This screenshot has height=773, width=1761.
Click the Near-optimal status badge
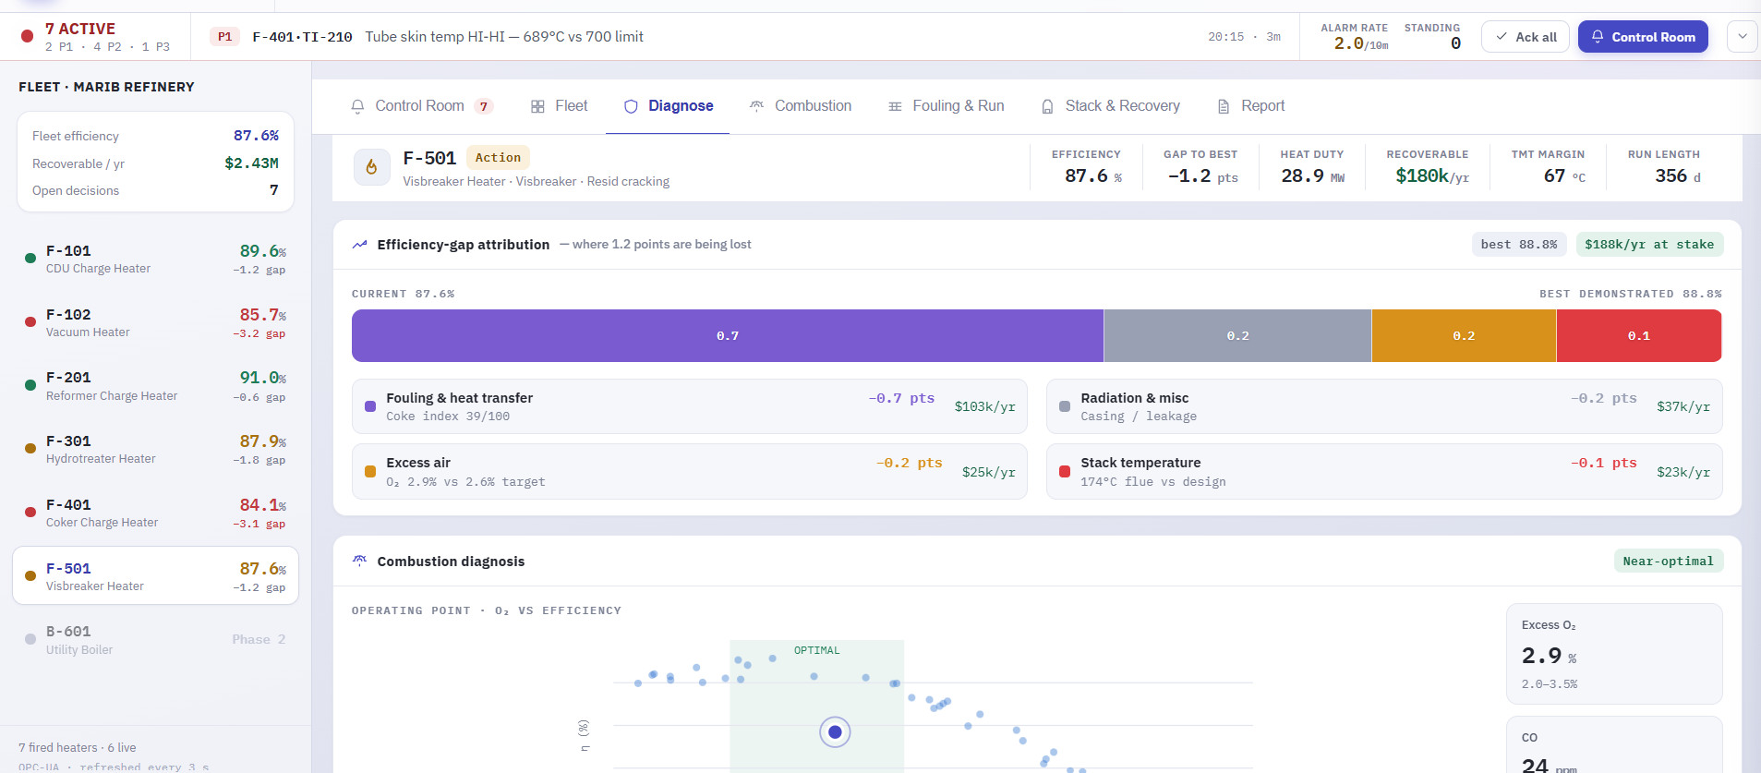[1668, 561]
